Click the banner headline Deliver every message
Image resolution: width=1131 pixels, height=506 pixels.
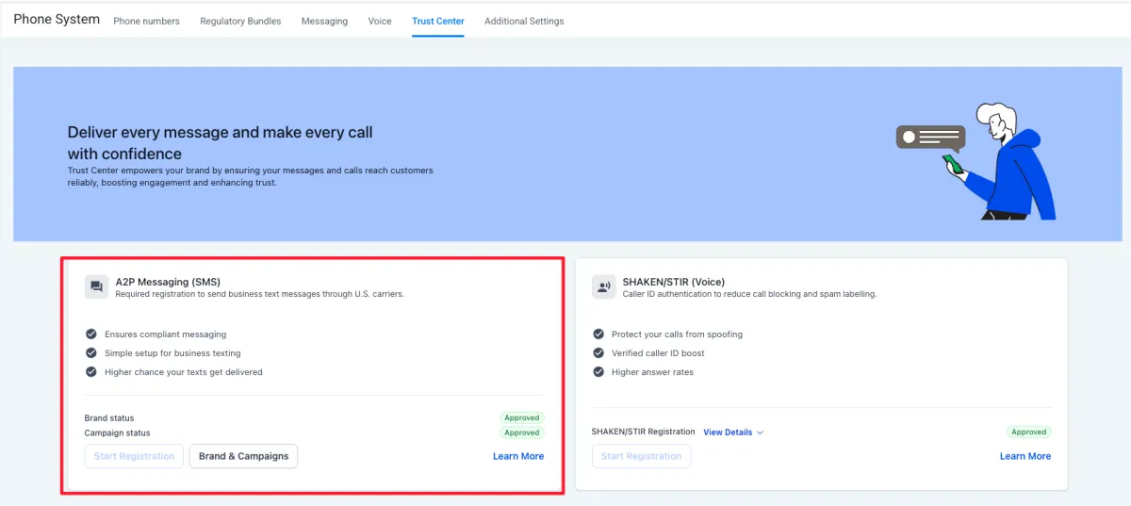pyautogui.click(x=220, y=142)
